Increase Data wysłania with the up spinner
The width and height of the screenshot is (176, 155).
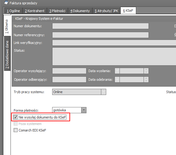146,70
